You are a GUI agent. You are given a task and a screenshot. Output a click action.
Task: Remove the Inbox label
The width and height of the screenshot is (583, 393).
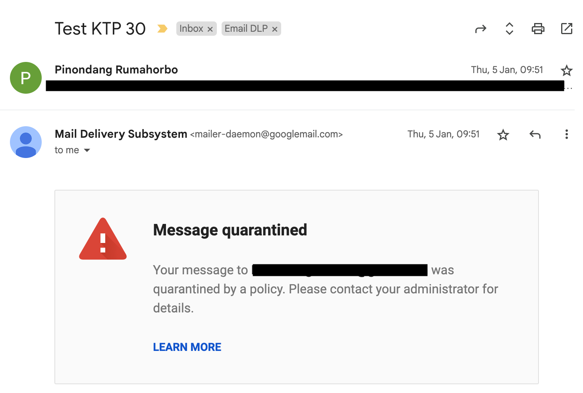[x=210, y=29]
